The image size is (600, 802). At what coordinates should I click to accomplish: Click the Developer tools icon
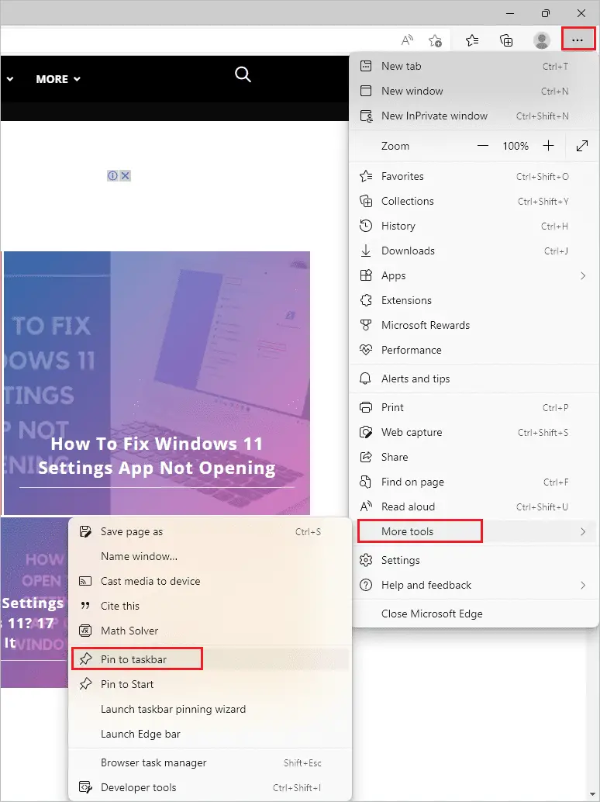pyautogui.click(x=85, y=787)
